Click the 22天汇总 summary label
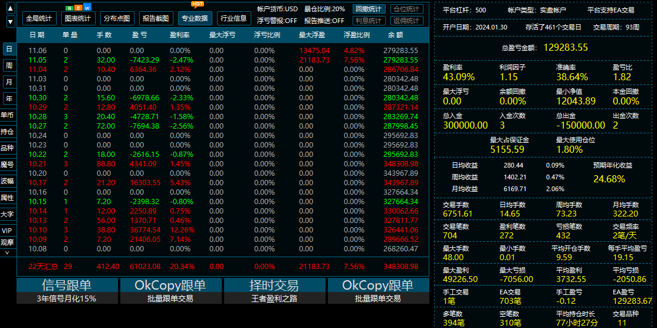The height and width of the screenshot is (328, 657). click(x=43, y=267)
